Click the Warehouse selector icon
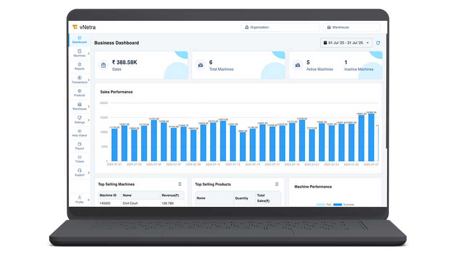Viewport: 456px width, 256px height. click(x=329, y=27)
